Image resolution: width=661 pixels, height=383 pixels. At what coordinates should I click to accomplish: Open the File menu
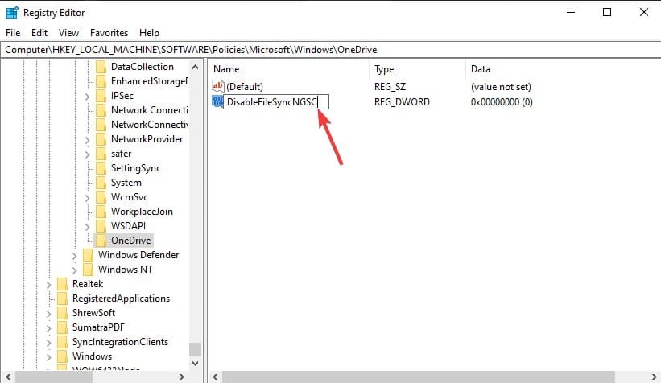point(13,33)
